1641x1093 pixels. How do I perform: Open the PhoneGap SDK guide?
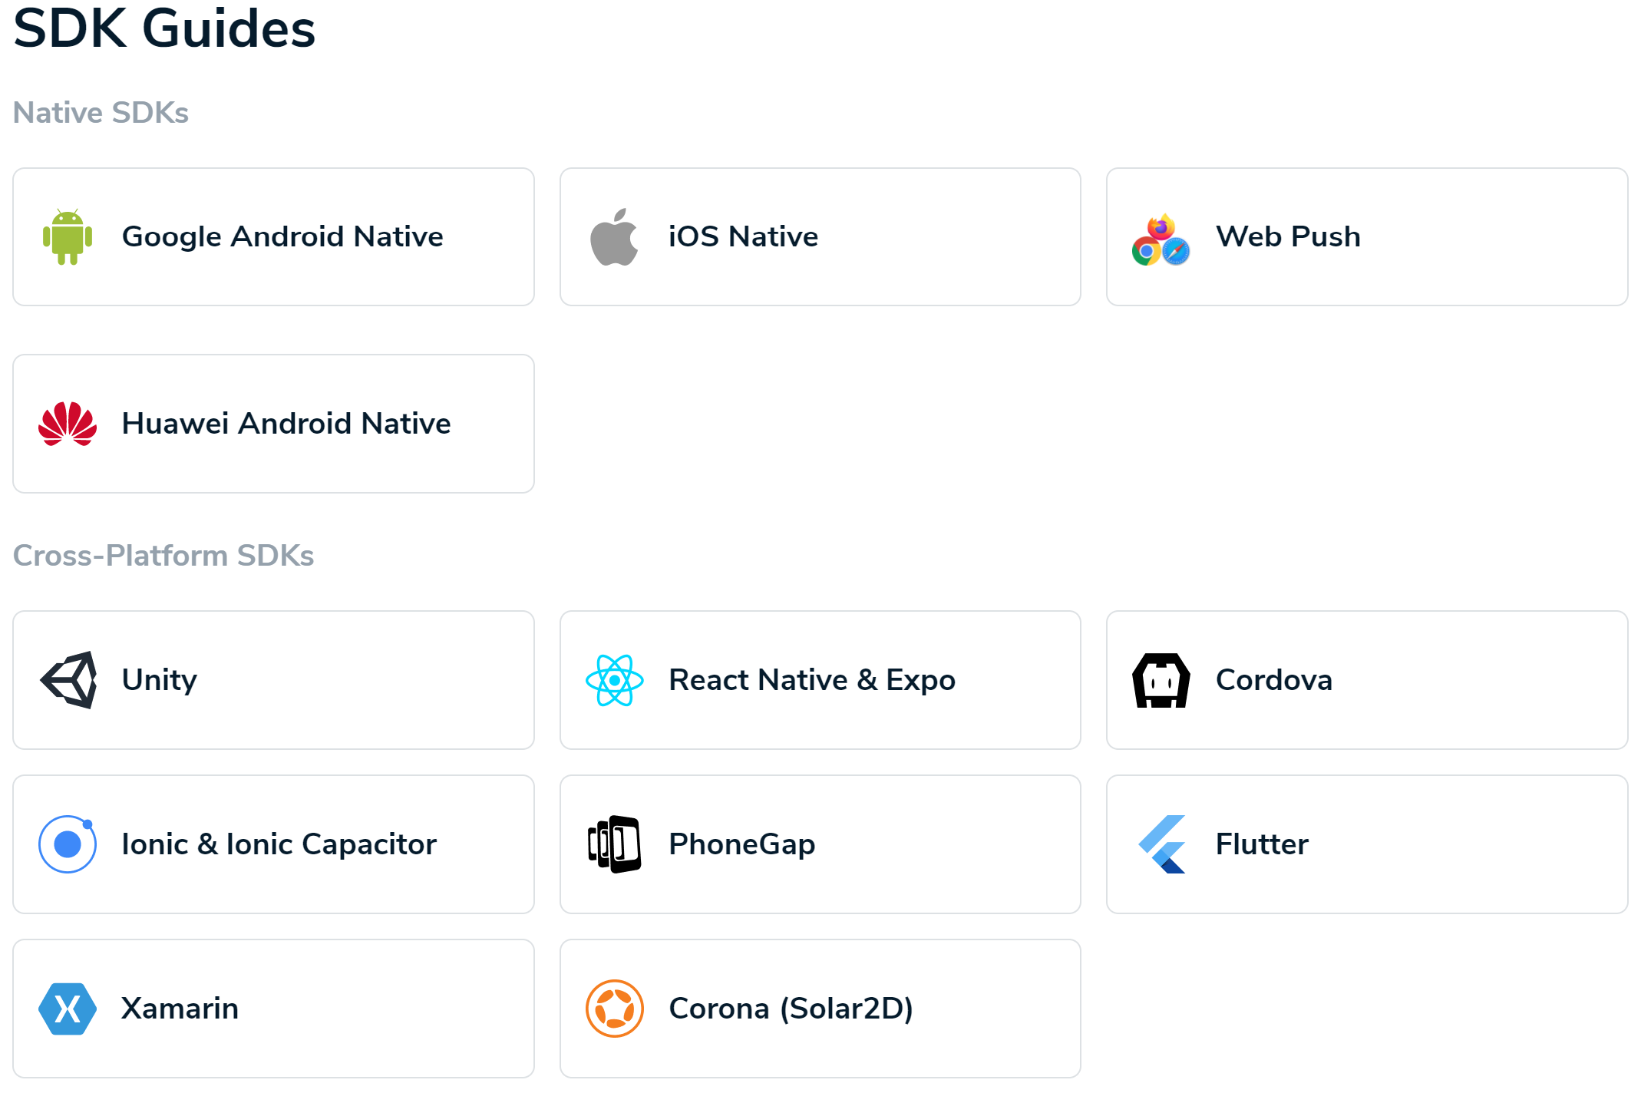click(820, 844)
